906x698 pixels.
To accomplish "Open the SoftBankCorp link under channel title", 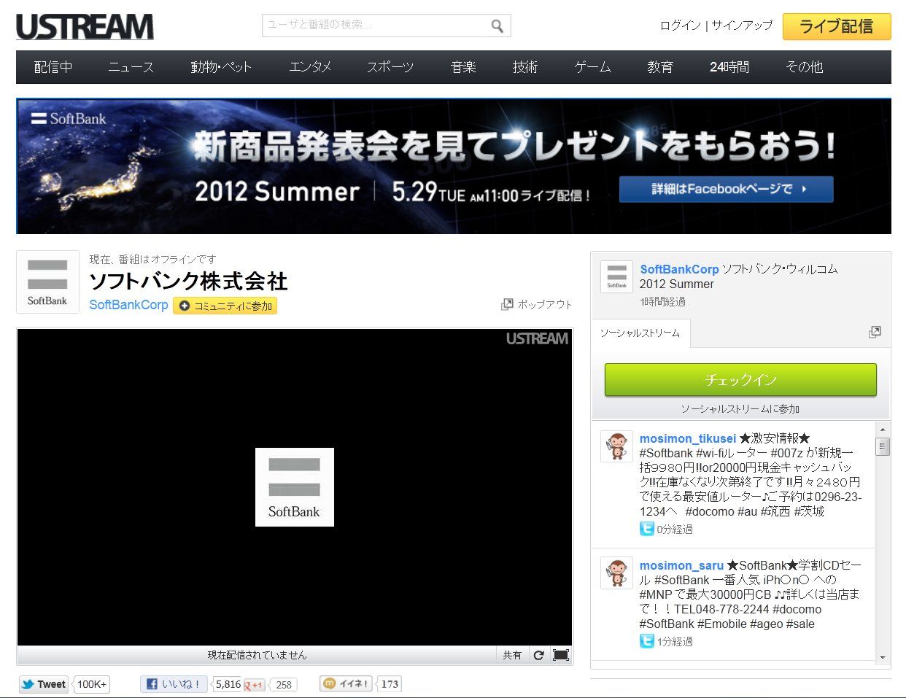I will [x=128, y=305].
